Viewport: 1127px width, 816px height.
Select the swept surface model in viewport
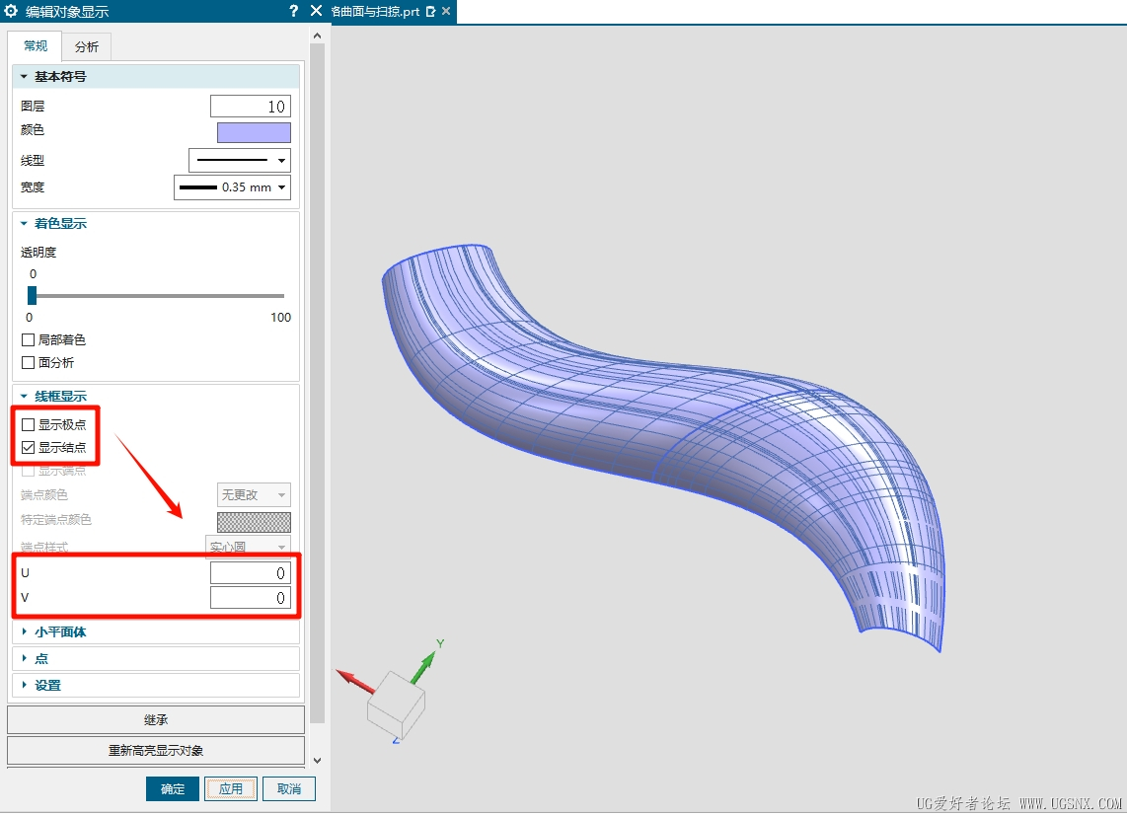click(x=662, y=448)
